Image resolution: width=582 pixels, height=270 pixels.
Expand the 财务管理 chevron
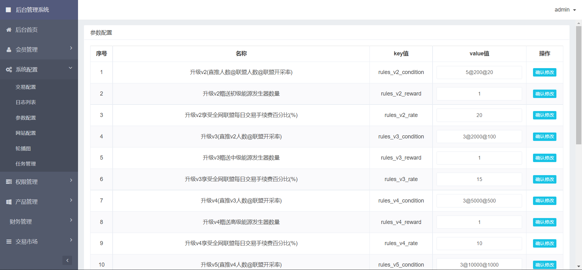pyautogui.click(x=71, y=220)
